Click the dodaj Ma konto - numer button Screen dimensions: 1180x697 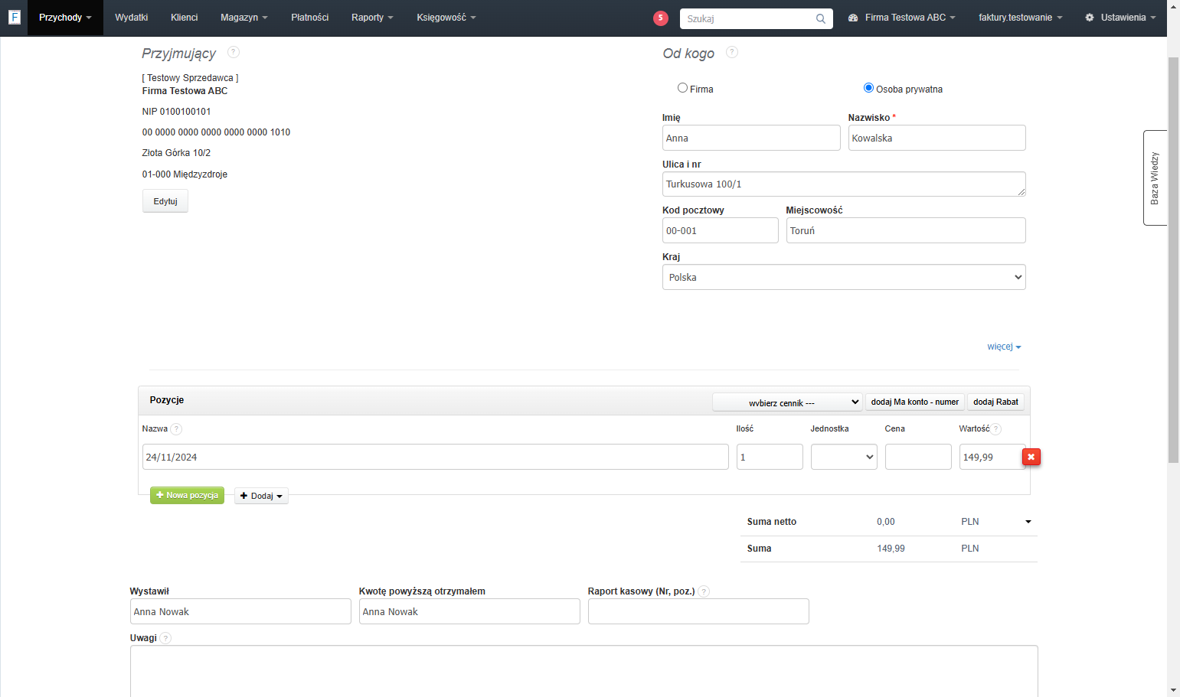[x=914, y=402]
